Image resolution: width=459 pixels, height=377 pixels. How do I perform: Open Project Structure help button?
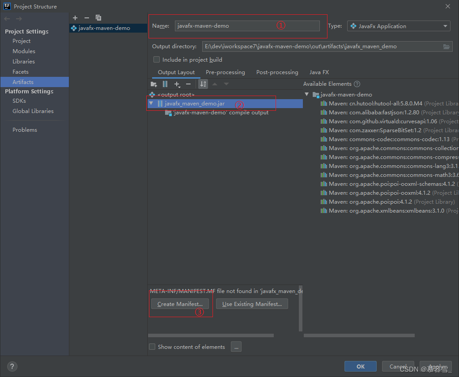point(12,366)
